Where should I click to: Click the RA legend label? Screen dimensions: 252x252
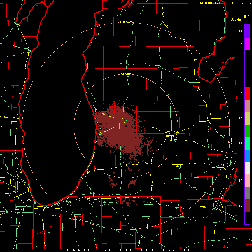240,144
